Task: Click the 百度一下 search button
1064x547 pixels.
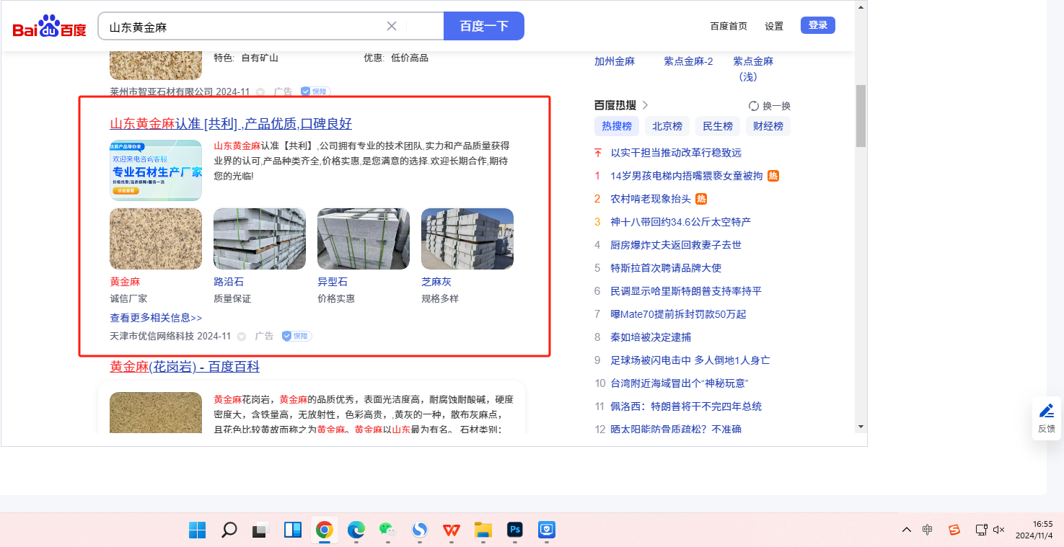Action: (x=484, y=26)
